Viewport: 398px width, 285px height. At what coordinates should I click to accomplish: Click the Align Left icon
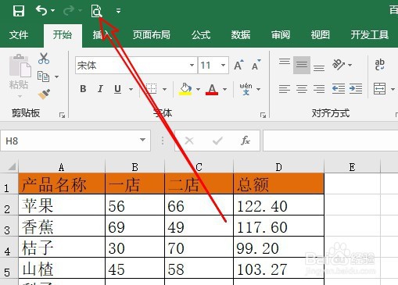tap(285, 89)
